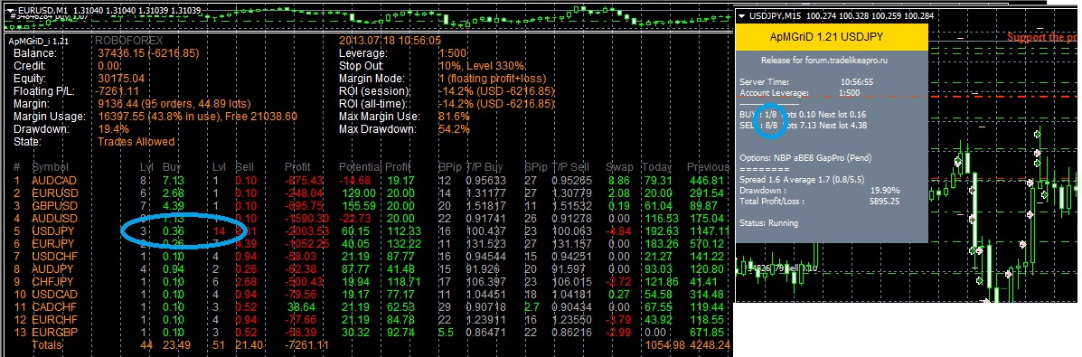Click the Totals row label
This screenshot has width=1082, height=357.
(x=48, y=344)
